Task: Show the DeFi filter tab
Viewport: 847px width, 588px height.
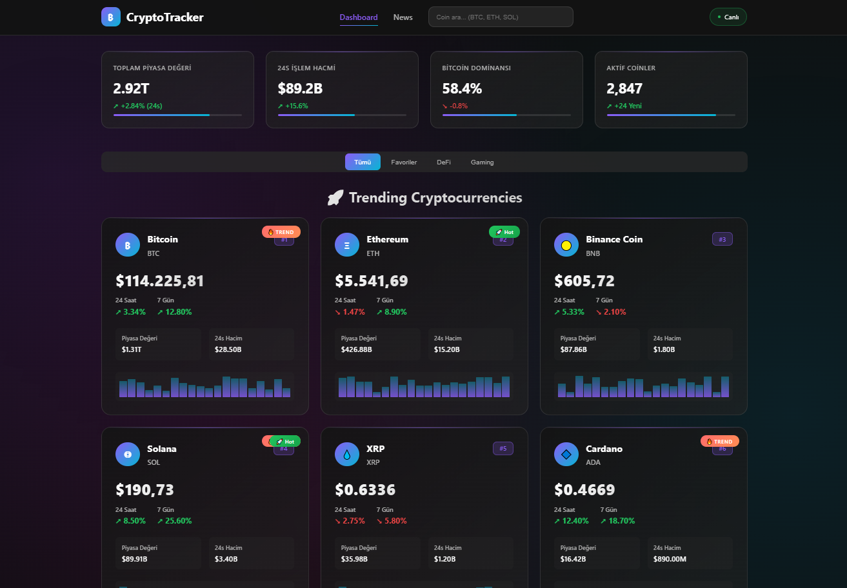Action: coord(444,162)
